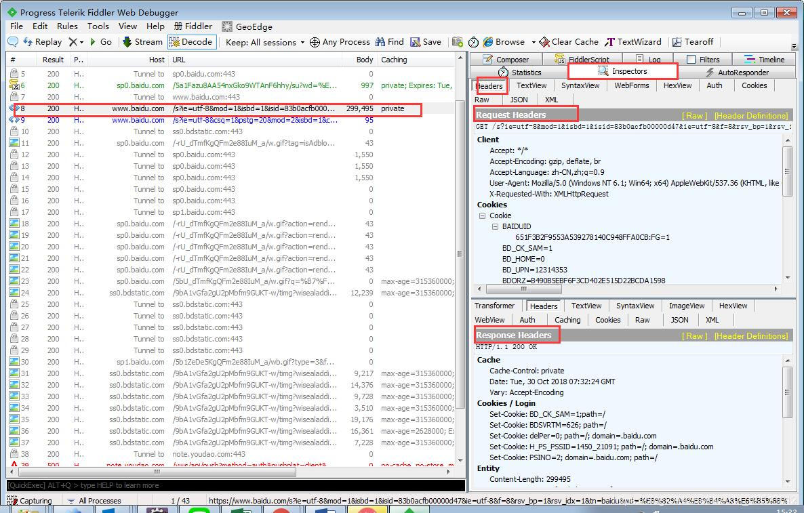The width and height of the screenshot is (804, 513).
Task: Save sessions with Save button
Action: click(x=426, y=42)
